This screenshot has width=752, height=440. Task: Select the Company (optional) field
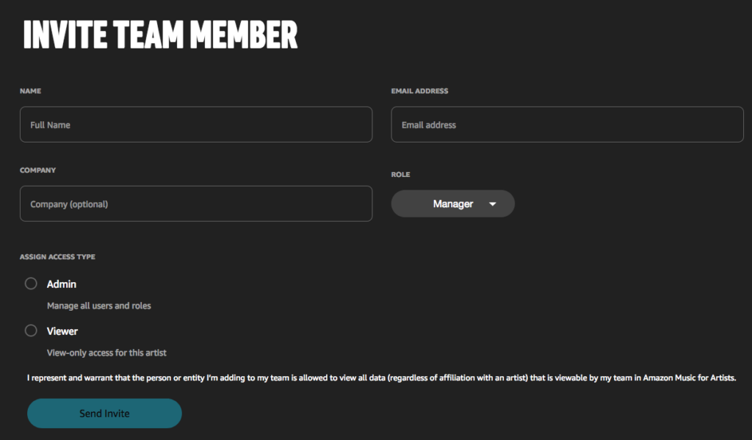[x=195, y=203]
